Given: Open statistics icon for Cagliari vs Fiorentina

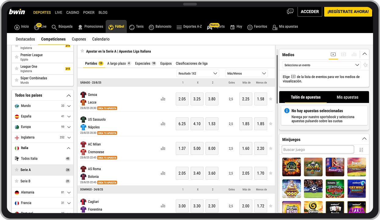Looking at the screenshot, I should pyautogui.click(x=163, y=206).
